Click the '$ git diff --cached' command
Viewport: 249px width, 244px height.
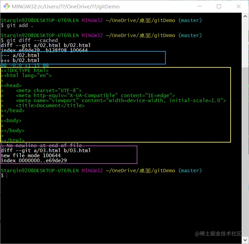point(29,40)
